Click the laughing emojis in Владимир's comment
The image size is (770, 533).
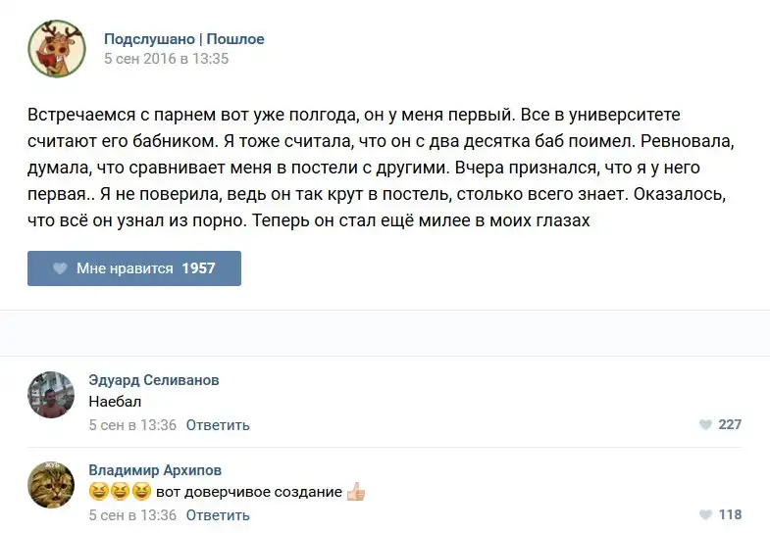(x=120, y=492)
